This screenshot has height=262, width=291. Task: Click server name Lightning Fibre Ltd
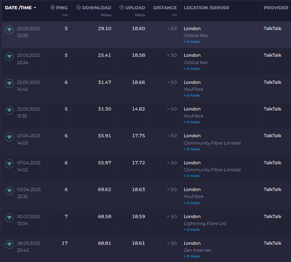(x=205, y=223)
